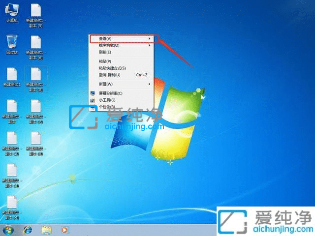The image size is (315, 236).
Task: Expand the 新建(W) submenu
Action: (122, 84)
